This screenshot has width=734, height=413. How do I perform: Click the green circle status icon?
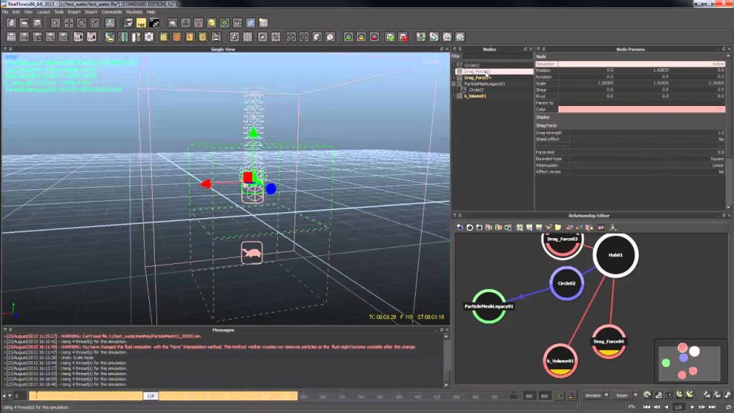click(x=348, y=37)
